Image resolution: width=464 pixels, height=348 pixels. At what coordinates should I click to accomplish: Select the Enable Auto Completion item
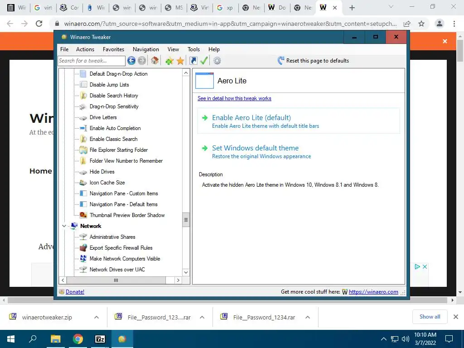[115, 128]
